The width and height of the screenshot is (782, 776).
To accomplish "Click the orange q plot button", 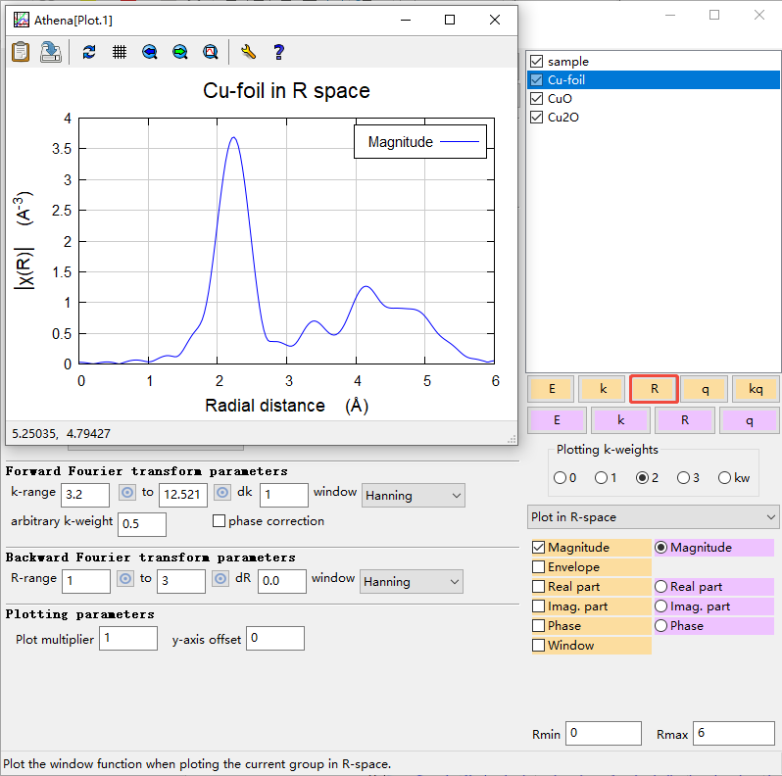I will (705, 389).
